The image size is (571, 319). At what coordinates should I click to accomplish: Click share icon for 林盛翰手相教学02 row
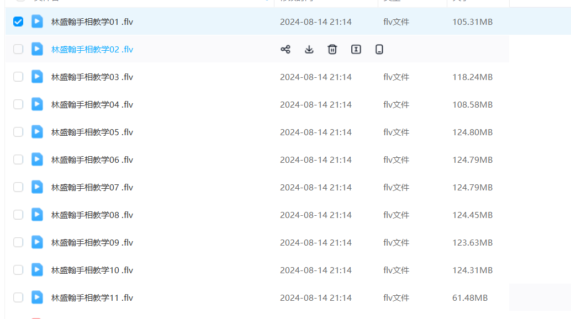(x=286, y=49)
